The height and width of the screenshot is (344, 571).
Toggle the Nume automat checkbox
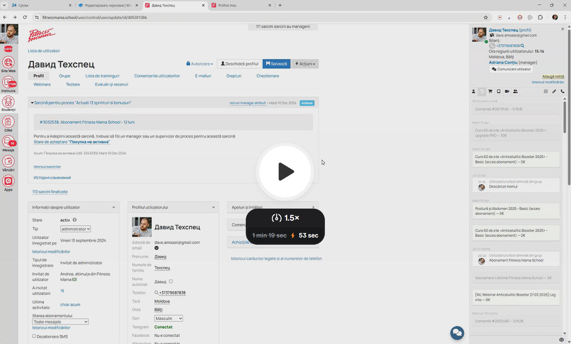point(171,281)
